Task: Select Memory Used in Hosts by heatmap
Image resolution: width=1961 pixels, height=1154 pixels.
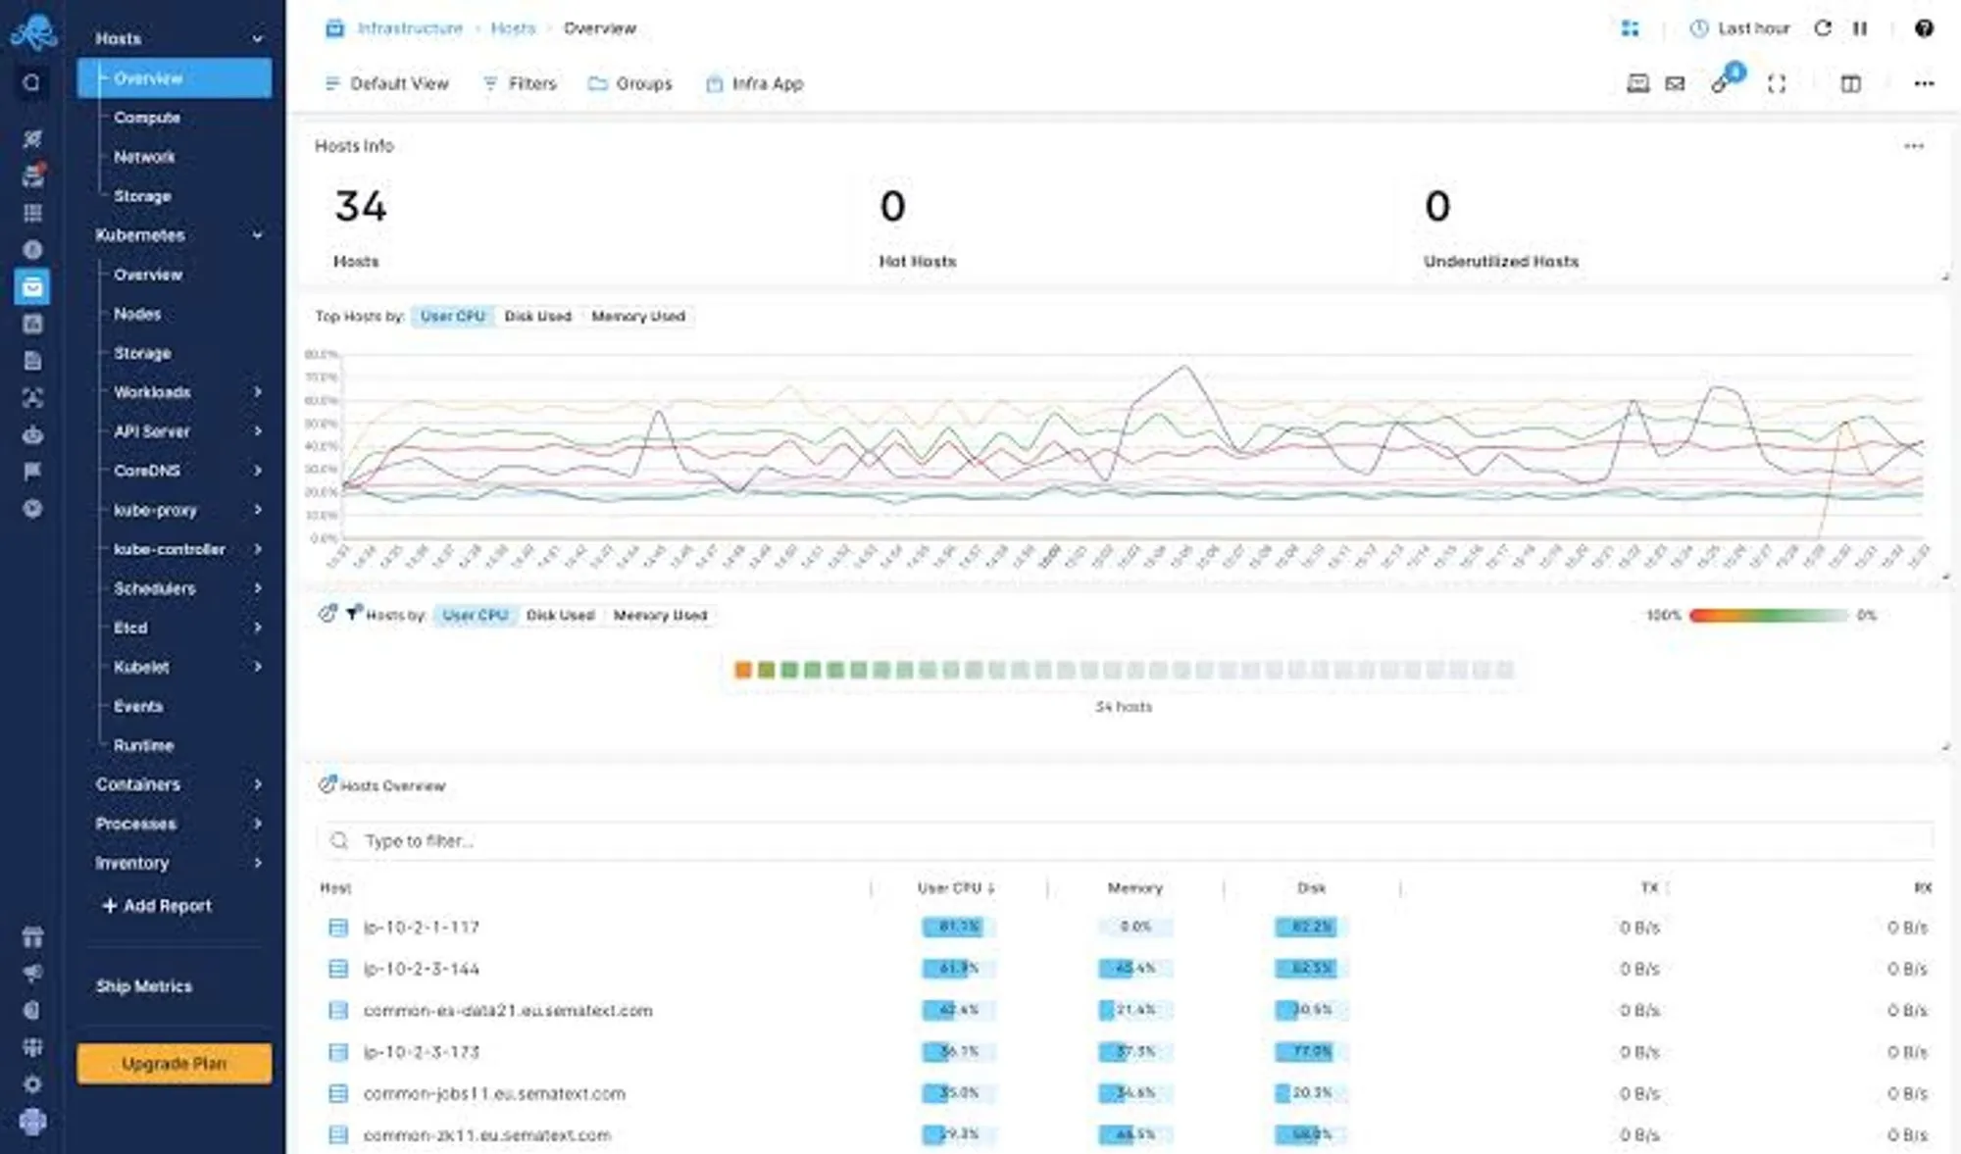Action: point(660,616)
